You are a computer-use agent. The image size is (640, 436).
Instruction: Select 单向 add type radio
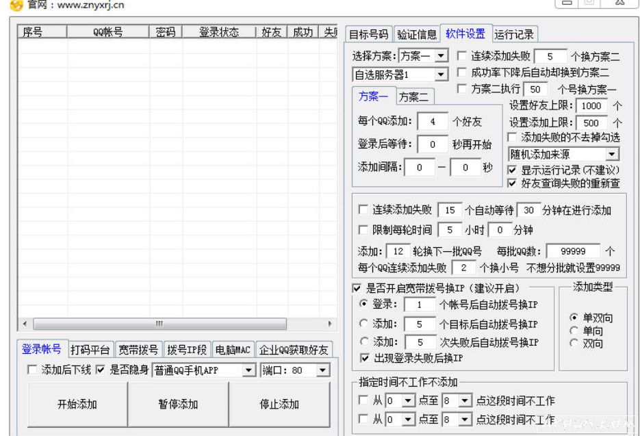574,331
